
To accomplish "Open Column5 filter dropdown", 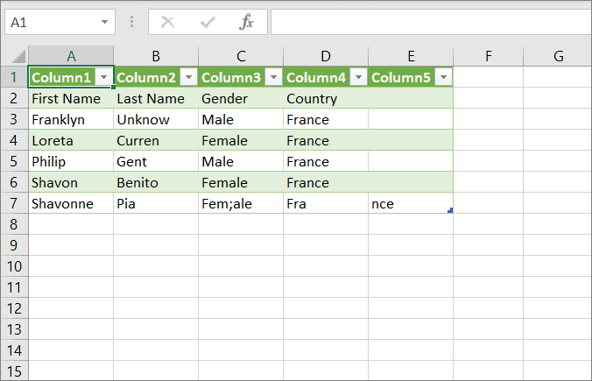I will [x=443, y=78].
